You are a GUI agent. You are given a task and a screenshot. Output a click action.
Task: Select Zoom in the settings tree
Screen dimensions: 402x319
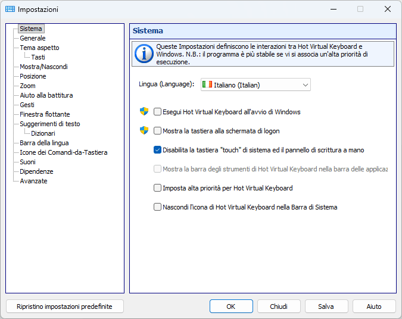click(27, 86)
